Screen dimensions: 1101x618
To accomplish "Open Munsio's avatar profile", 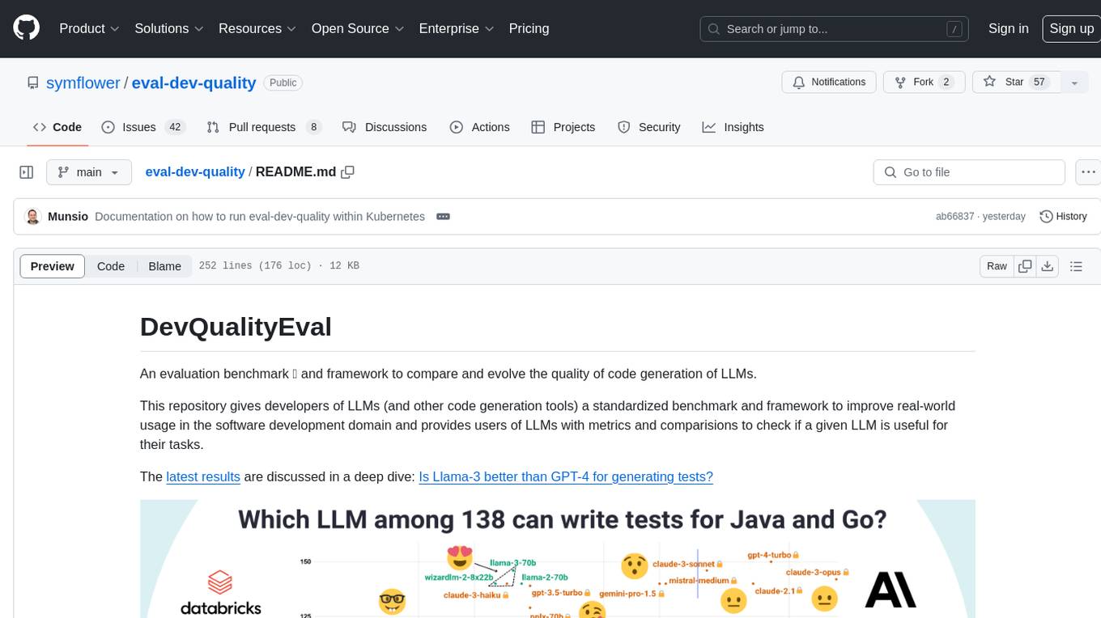I will 33,217.
